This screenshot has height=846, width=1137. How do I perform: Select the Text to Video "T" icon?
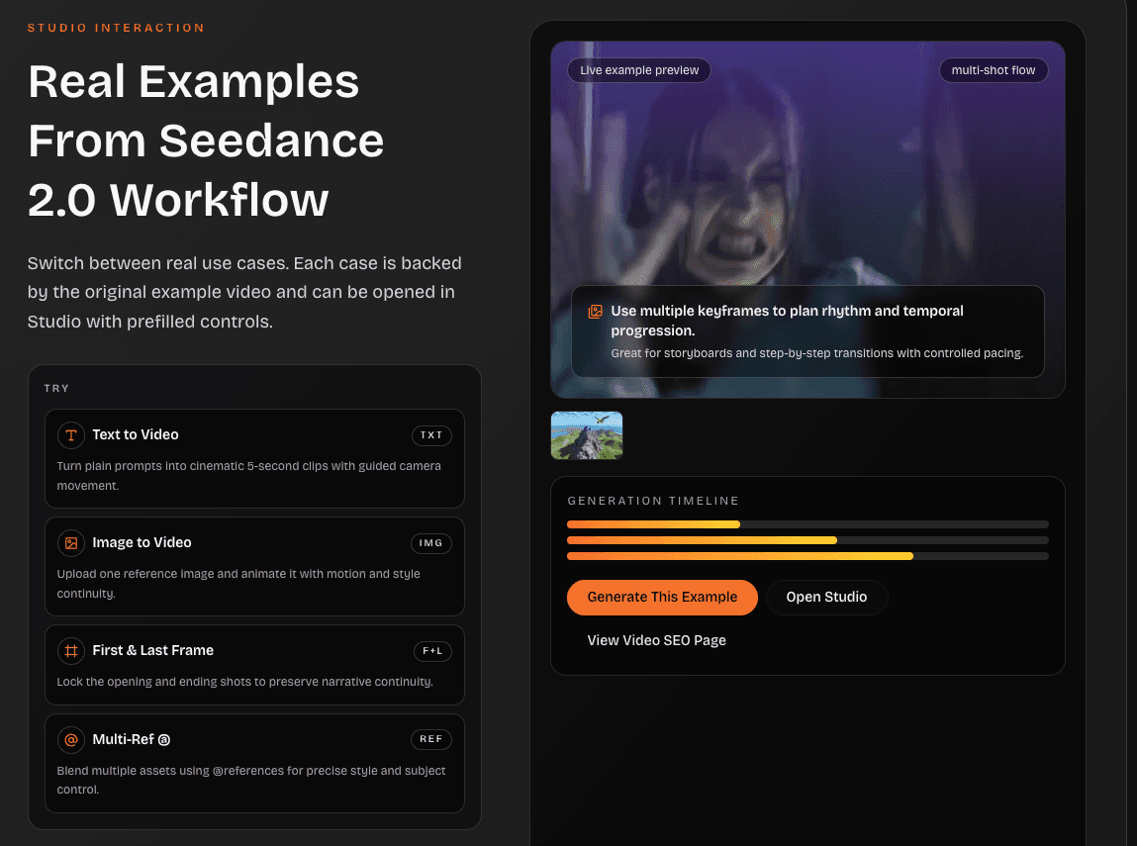pyautogui.click(x=70, y=435)
